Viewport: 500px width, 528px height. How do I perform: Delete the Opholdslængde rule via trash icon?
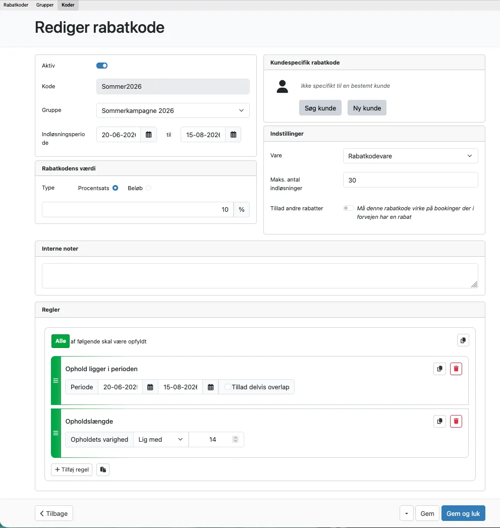click(456, 421)
